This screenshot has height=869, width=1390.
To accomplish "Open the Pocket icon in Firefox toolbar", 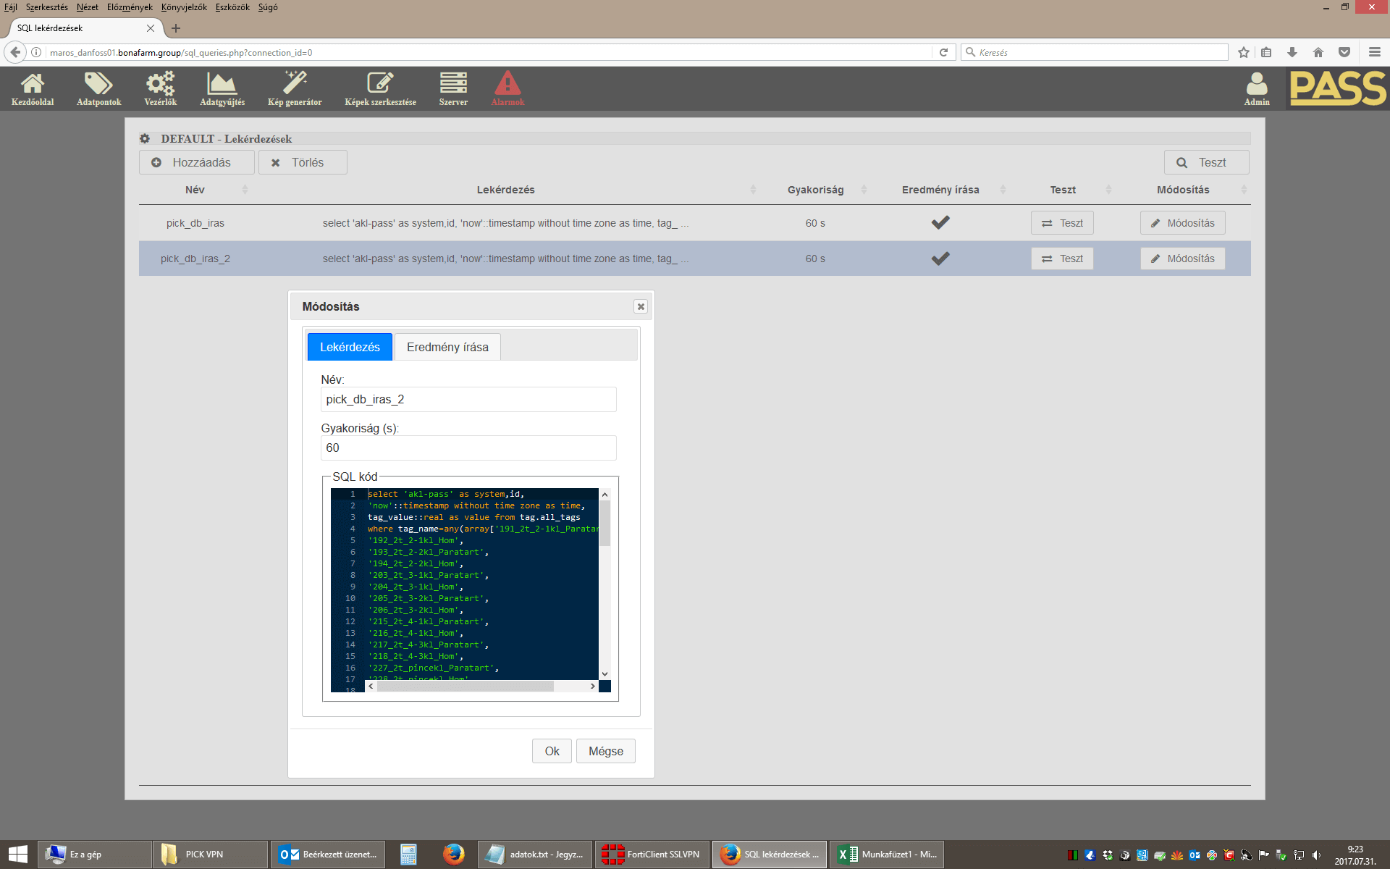I will pos(1344,52).
